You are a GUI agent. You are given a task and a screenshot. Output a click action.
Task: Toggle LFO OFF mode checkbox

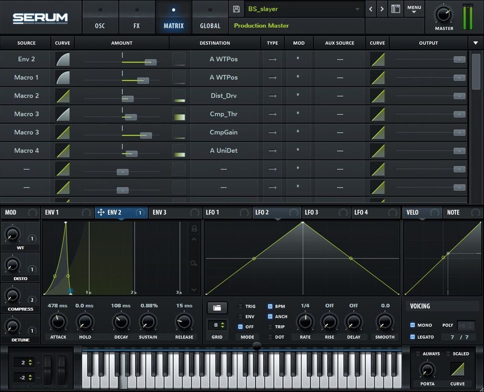(240, 327)
